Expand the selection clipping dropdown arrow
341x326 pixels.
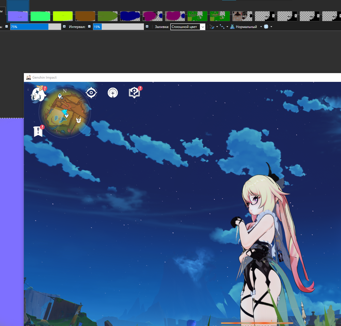coord(227,27)
